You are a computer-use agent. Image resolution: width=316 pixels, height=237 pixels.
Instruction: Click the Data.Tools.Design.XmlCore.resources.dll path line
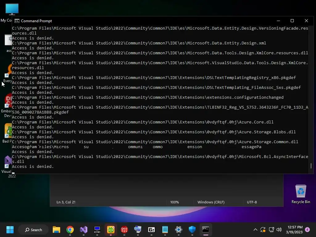point(160,53)
